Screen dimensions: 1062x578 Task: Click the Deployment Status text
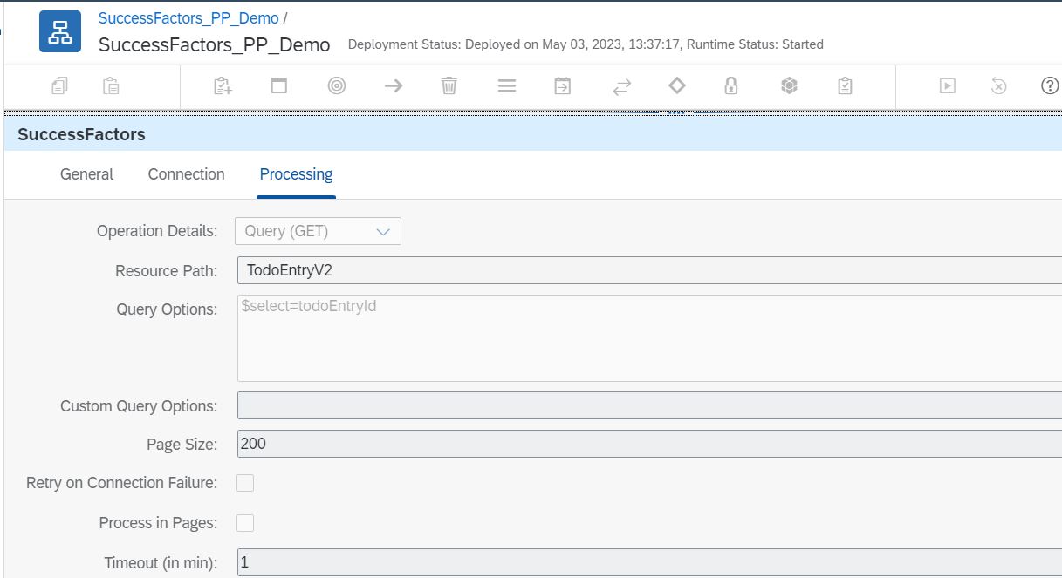coord(586,44)
